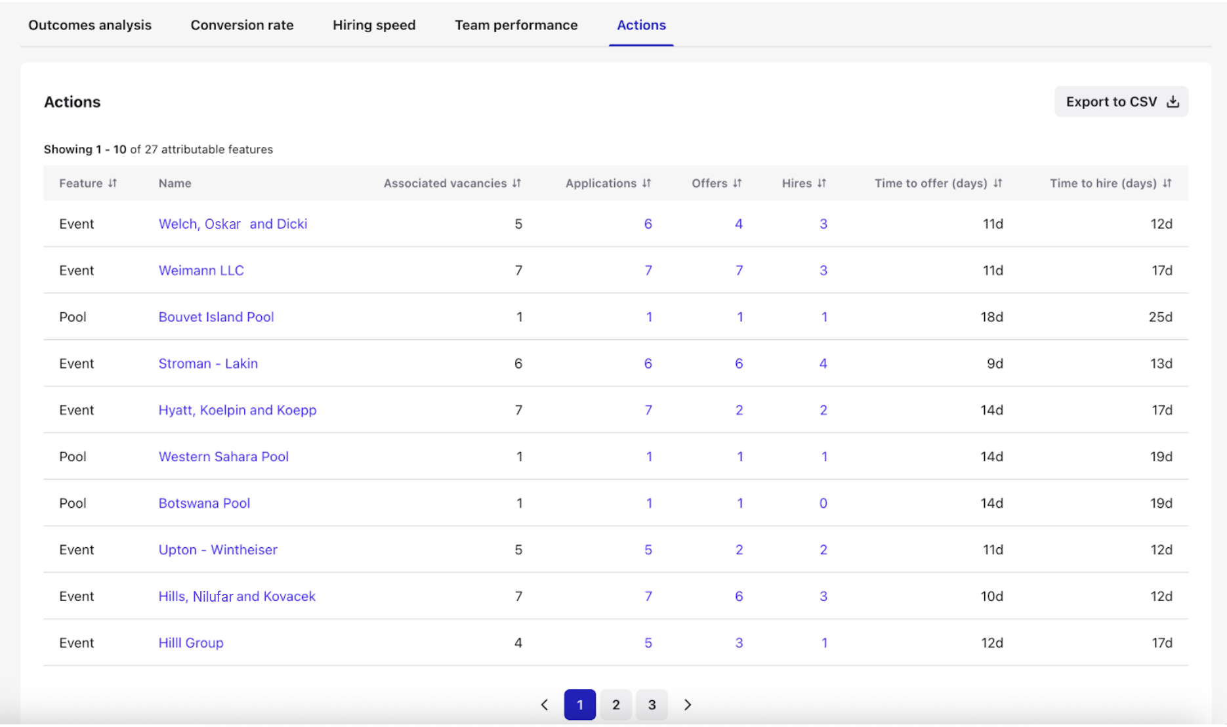Screen dimensions: 1227x727
Task: Sort by Associated vacancies arrows icon
Action: 517,183
